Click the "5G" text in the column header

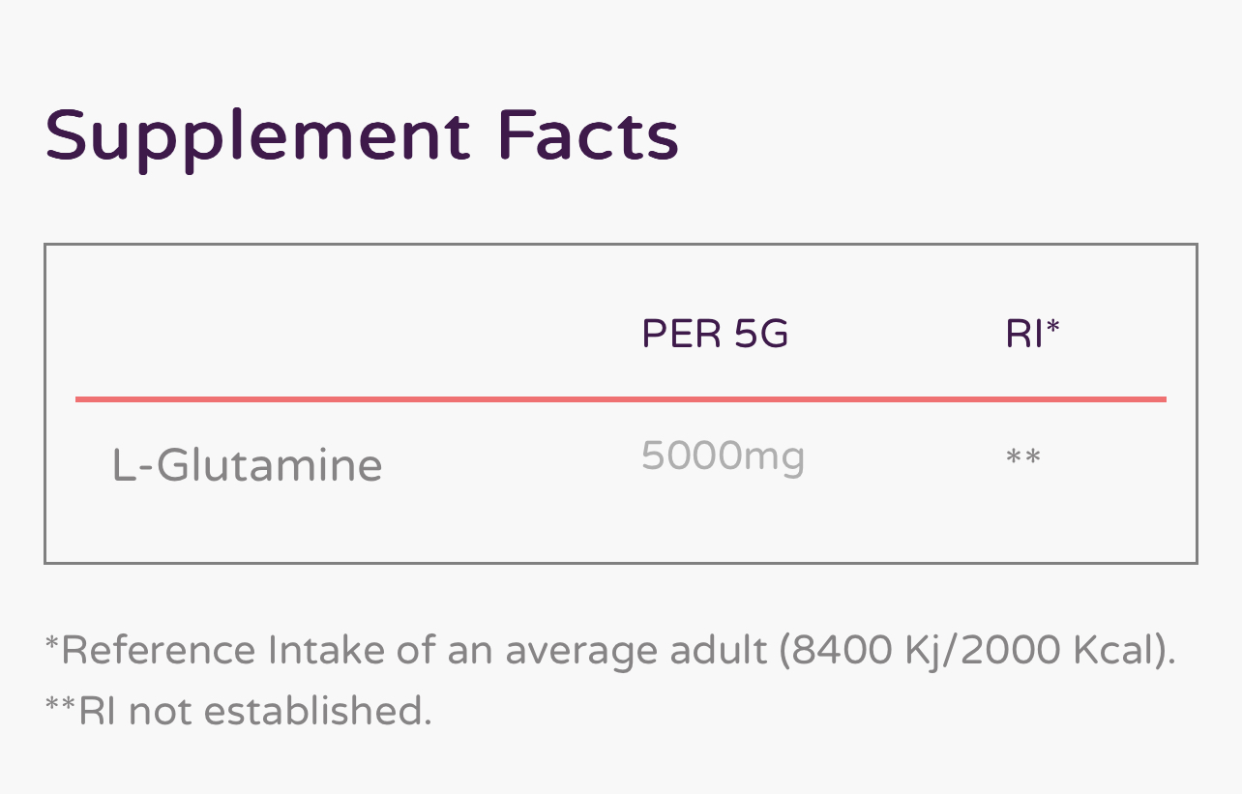pyautogui.click(x=761, y=335)
